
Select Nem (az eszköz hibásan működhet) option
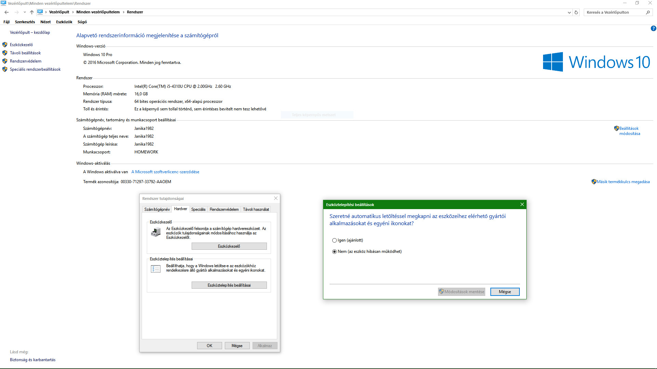(367, 251)
